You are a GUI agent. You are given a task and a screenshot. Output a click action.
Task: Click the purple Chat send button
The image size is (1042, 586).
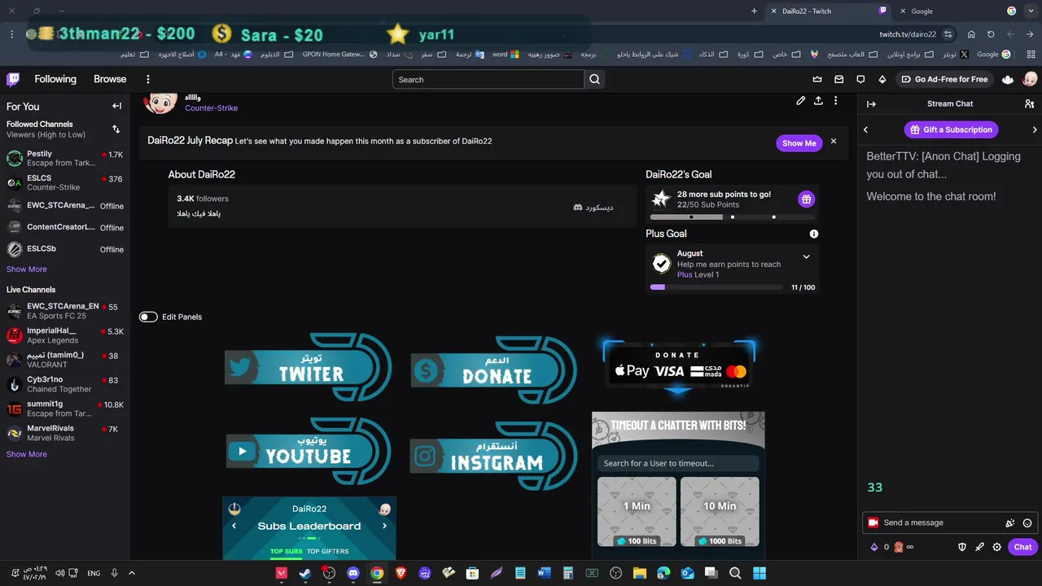coord(1022,547)
